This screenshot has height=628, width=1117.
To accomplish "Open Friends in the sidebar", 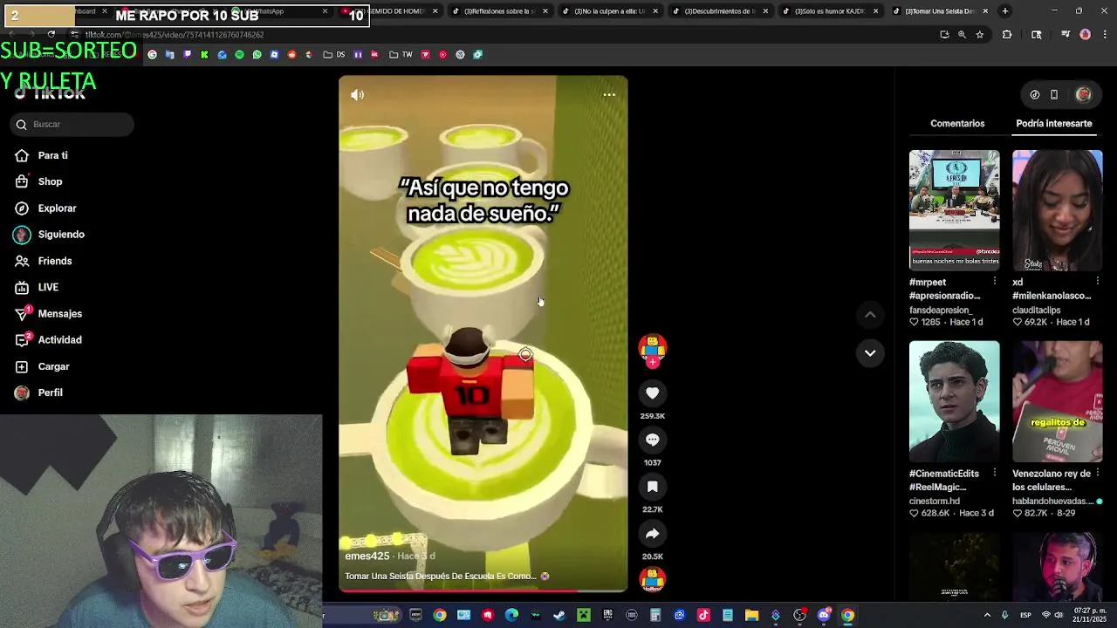I will coord(54,261).
